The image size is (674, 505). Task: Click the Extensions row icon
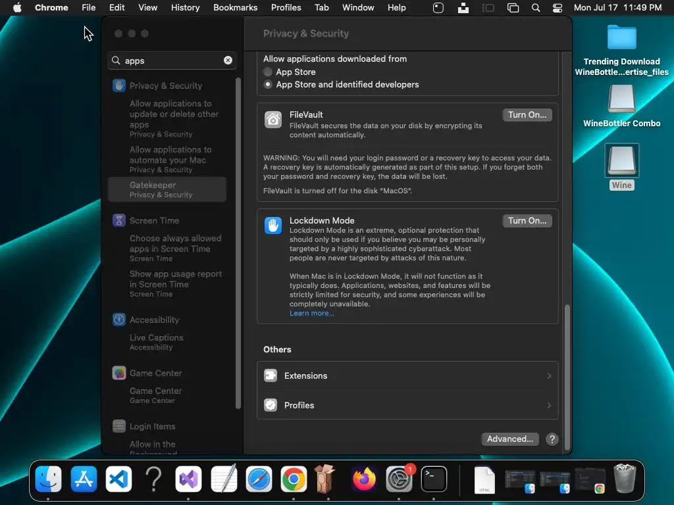point(271,375)
